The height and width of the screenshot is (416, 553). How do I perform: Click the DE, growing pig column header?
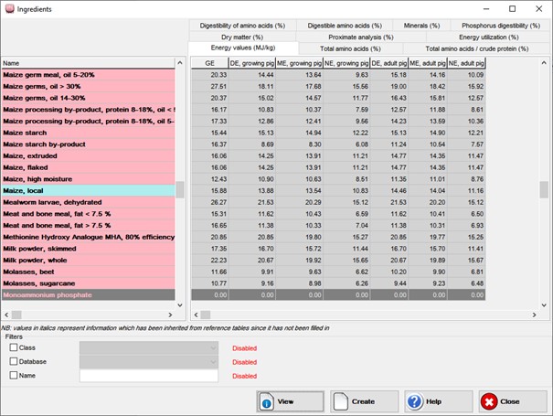point(251,63)
